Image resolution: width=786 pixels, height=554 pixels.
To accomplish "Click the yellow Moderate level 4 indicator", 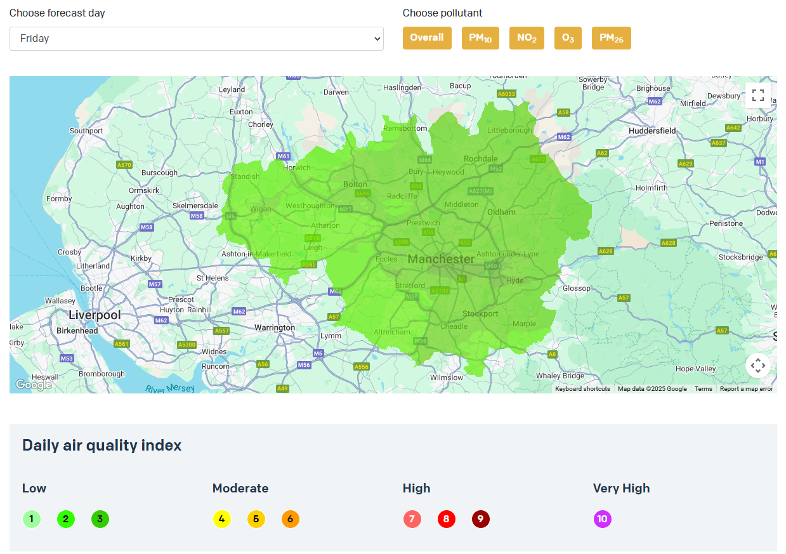I will pos(222,519).
